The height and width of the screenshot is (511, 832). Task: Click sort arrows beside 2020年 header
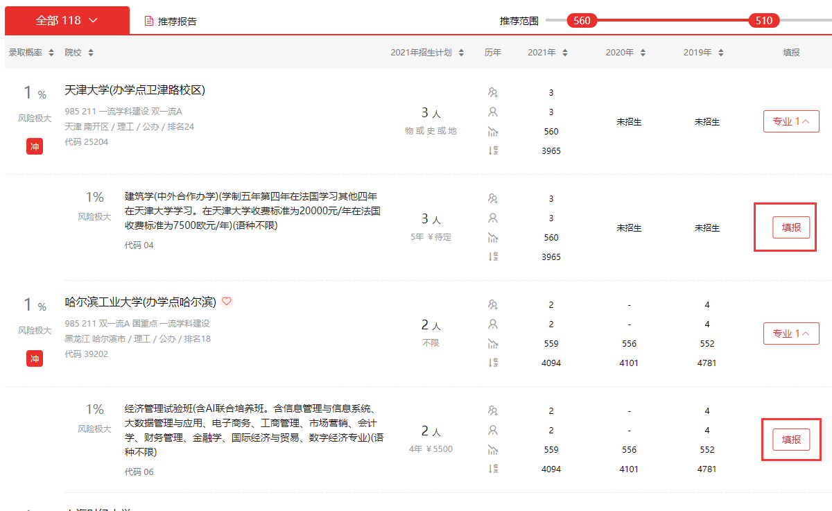pos(643,53)
